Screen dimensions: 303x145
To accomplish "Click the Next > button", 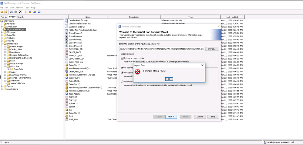I will click(x=171, y=117).
